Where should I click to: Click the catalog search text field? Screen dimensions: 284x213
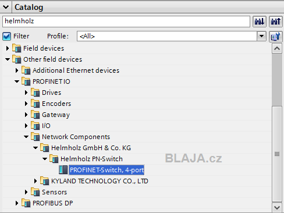pyautogui.click(x=126, y=22)
